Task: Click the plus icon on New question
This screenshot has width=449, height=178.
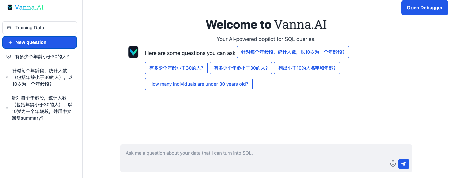Action: coord(10,42)
